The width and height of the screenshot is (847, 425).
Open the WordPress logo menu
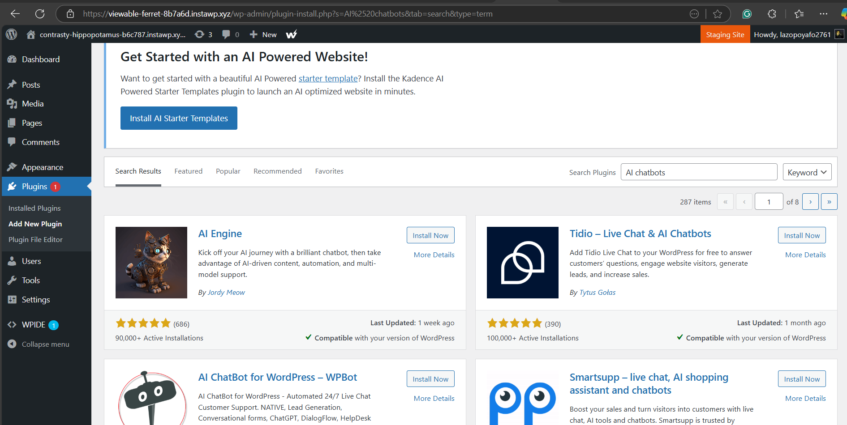point(12,34)
